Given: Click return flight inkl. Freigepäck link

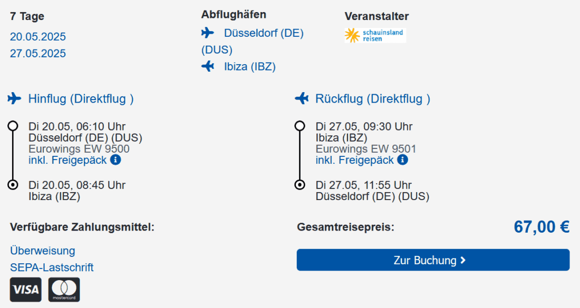Looking at the screenshot, I should click(x=355, y=160).
